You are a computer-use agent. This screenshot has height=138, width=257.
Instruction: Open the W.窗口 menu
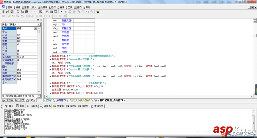click(78, 7)
